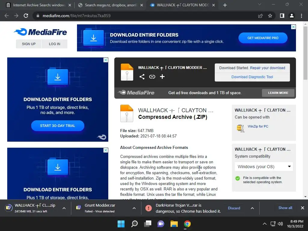Image resolution: width=308 pixels, height=231 pixels.
Task: Switch to Search mega.nz tab
Action: [111, 5]
